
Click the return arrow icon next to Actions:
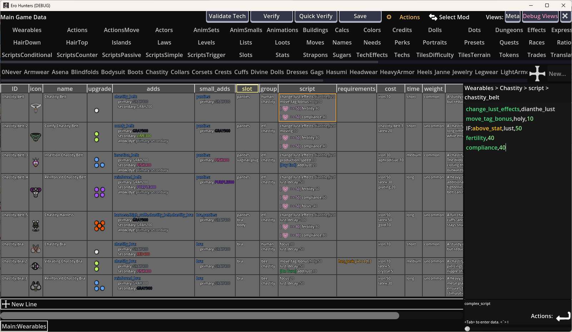(x=563, y=316)
